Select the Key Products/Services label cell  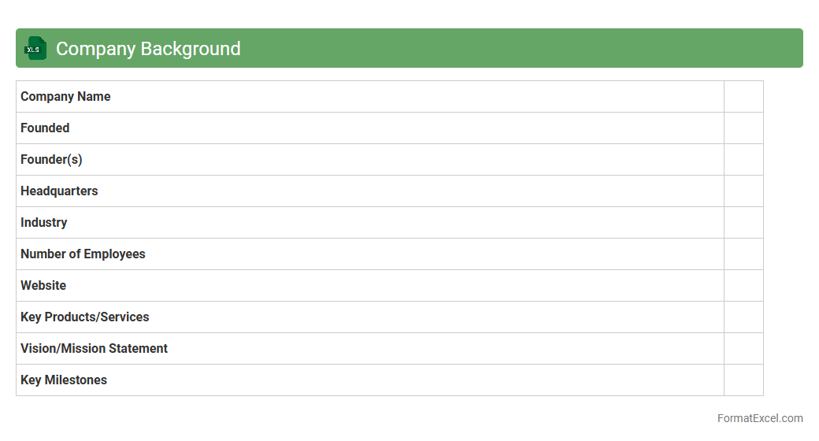(x=85, y=317)
